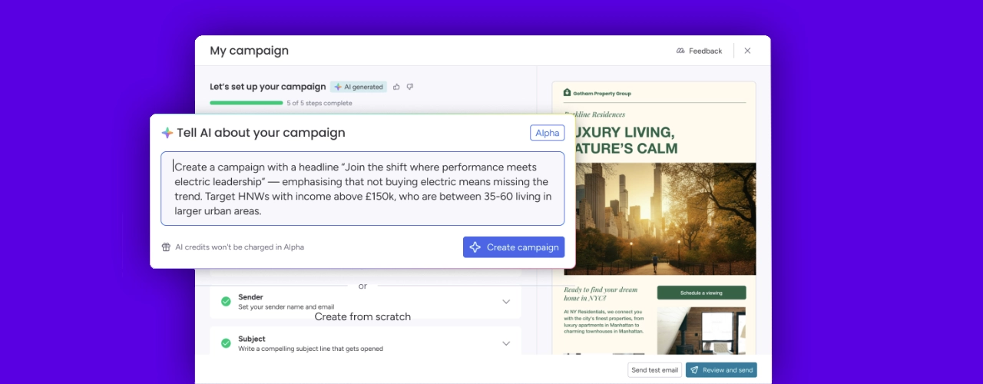
Task: Click "Let's set up your campaign" heading
Action: click(x=267, y=87)
